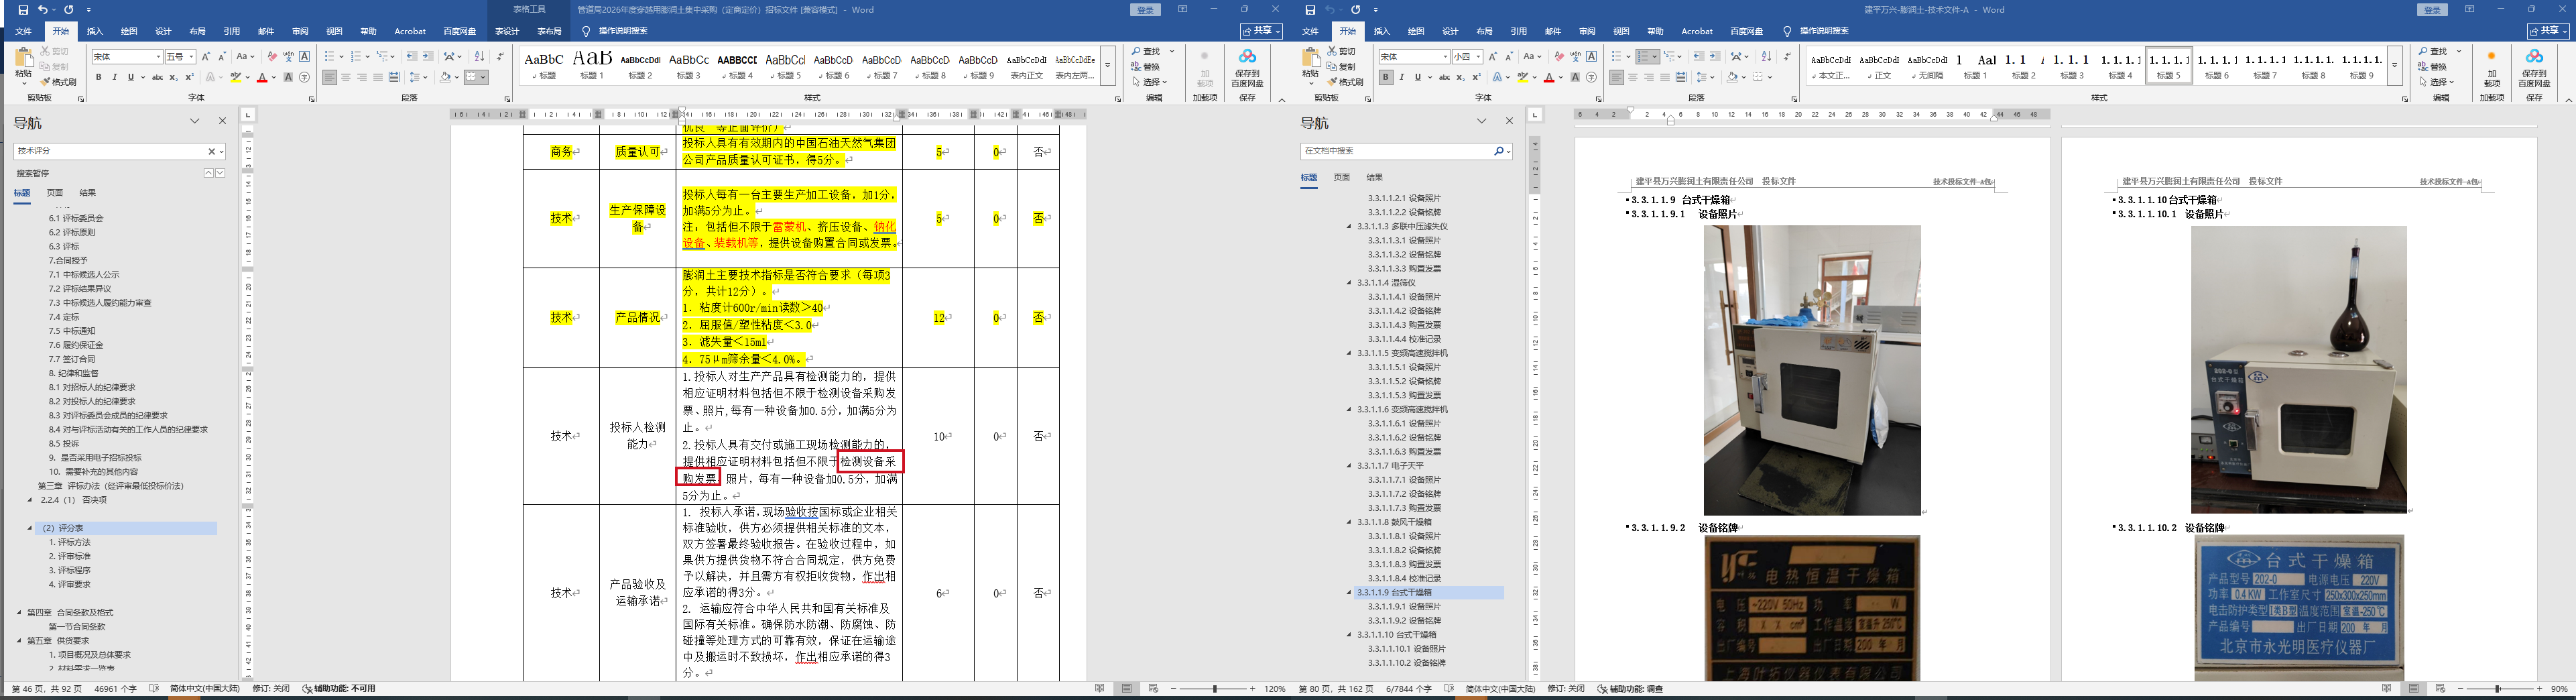The width and height of the screenshot is (2576, 700).
Task: Collapse the 第五章 供货要求 heading in navigation
Action: [x=19, y=640]
